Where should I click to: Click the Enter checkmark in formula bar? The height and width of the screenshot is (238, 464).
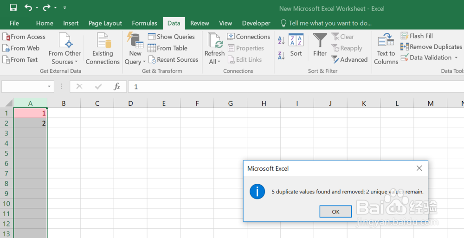click(98, 86)
